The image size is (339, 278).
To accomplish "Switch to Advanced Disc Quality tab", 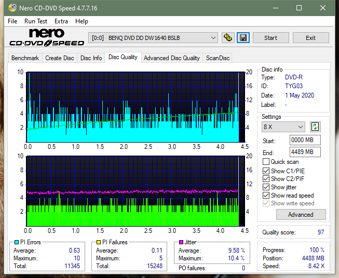I will 172,58.
